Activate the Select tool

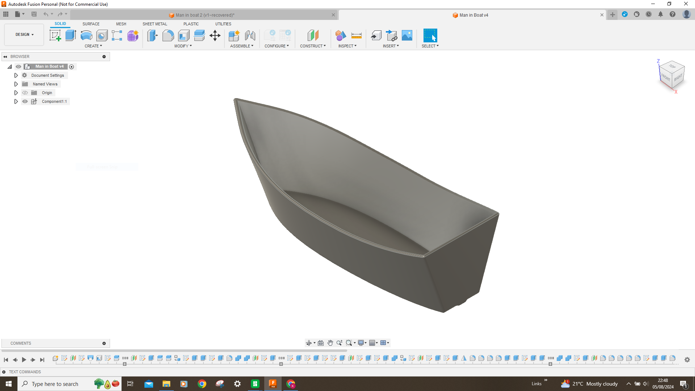pyautogui.click(x=430, y=35)
